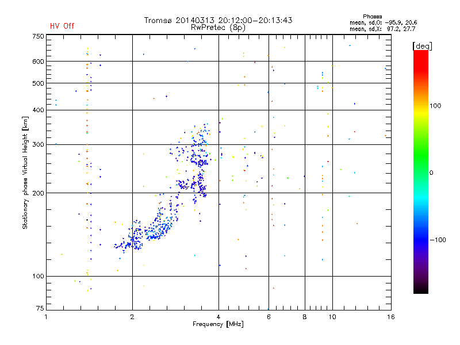The width and height of the screenshot is (460, 345).
Task: Click the x-axis tick label '2'
Action: coord(132,317)
